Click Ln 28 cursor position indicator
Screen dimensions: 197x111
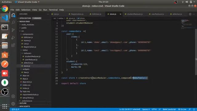coord(130,109)
